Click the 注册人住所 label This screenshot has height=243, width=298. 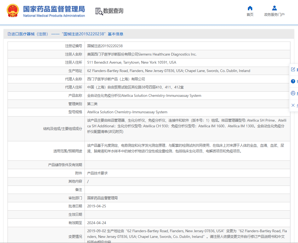tap(73, 63)
